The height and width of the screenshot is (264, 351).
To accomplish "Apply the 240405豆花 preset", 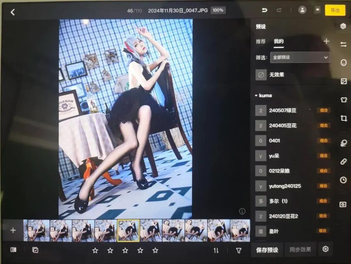I will (x=292, y=125).
